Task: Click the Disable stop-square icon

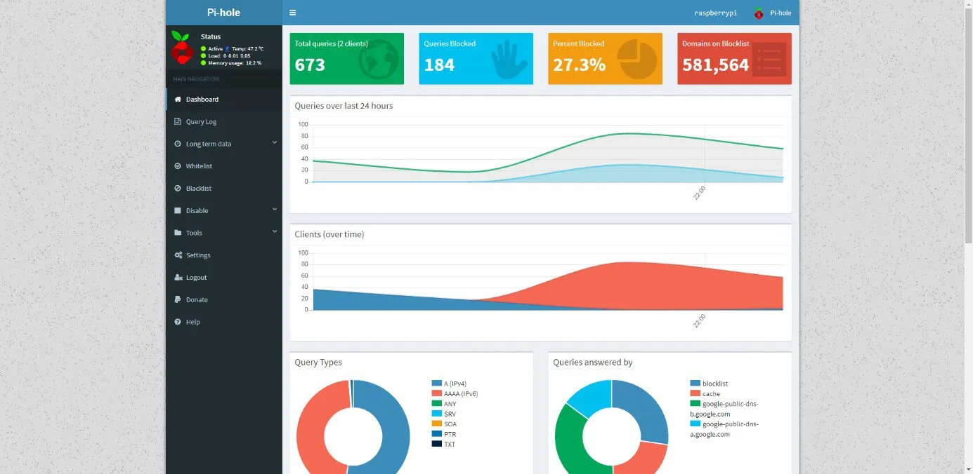Action: (x=178, y=210)
